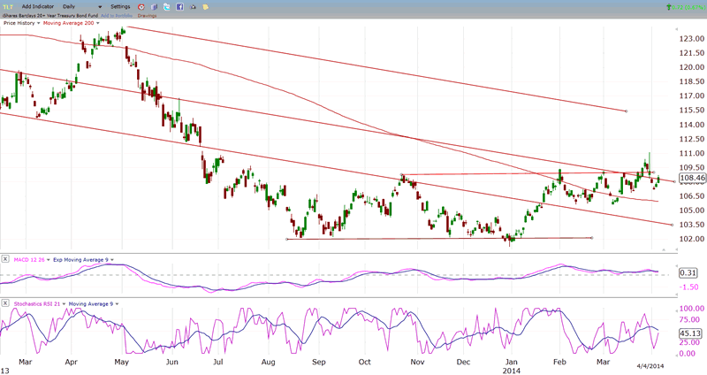Click the TLT ticker symbol

tap(8, 6)
